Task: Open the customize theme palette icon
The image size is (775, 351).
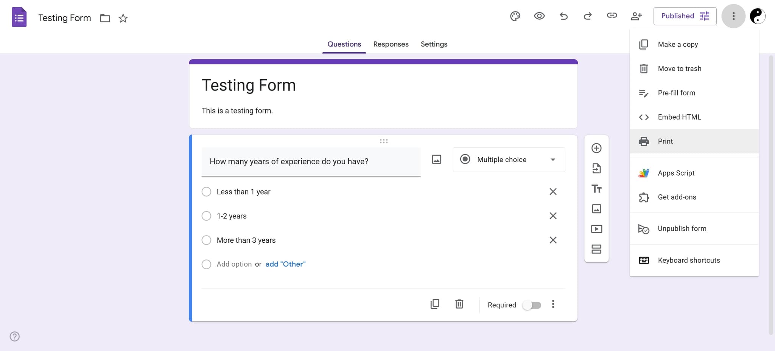Action: click(515, 16)
